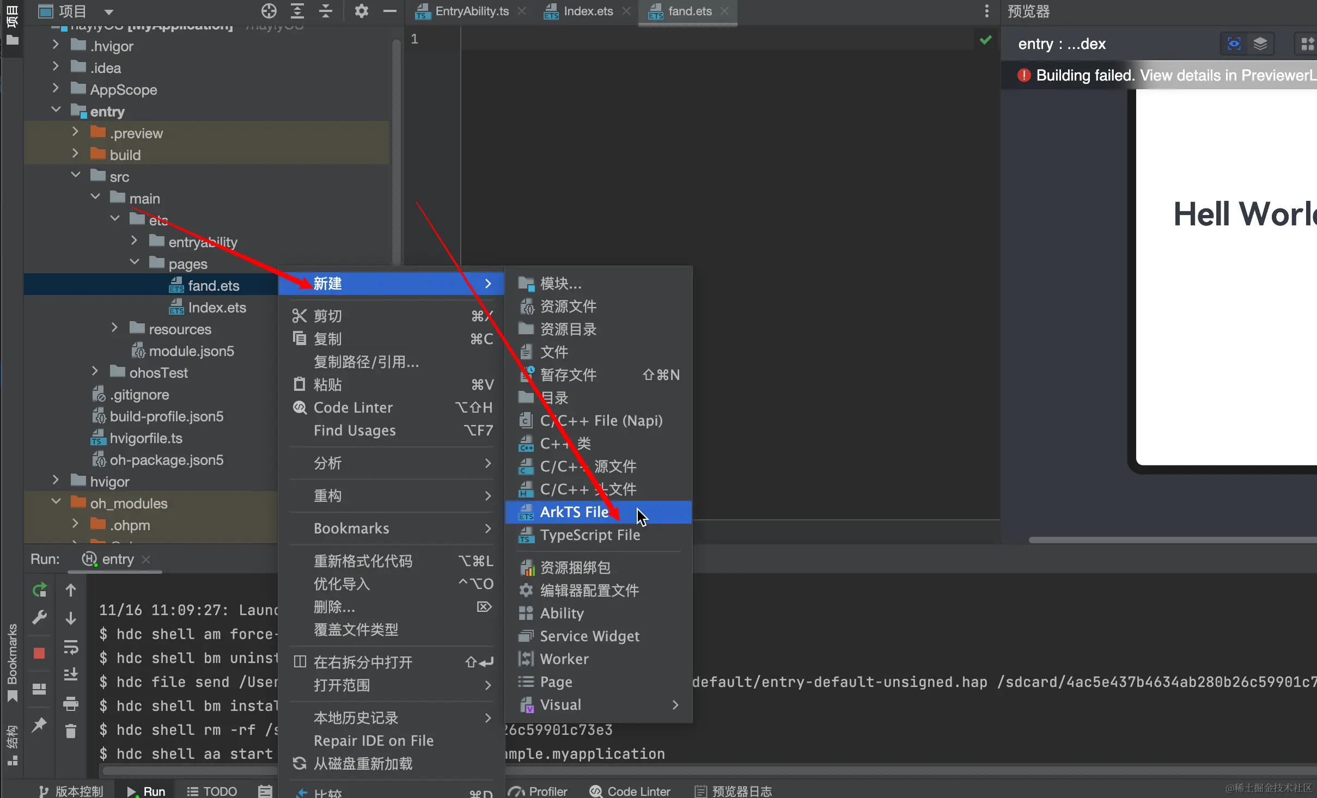The width and height of the screenshot is (1317, 798).
Task: Toggle the layers icon in previewer
Action: click(x=1260, y=44)
